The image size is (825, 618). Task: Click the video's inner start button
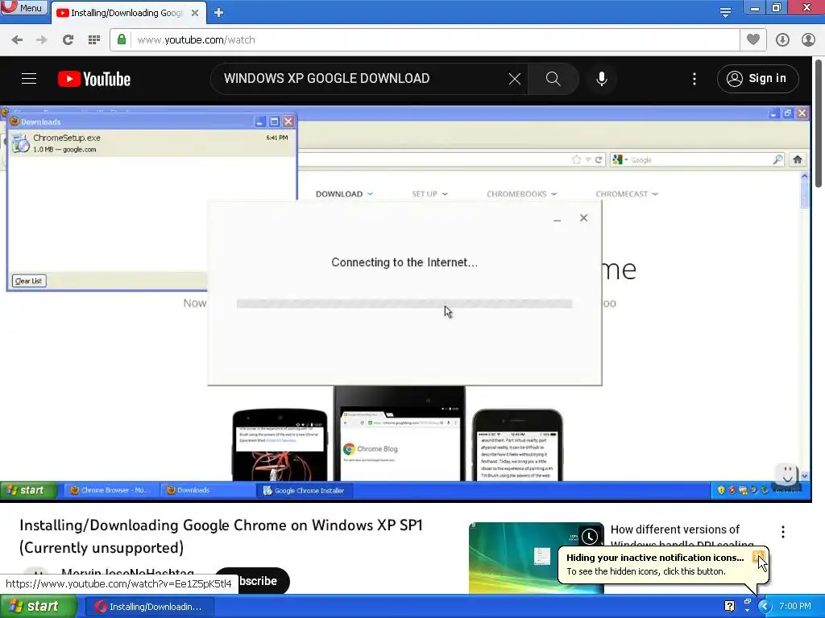point(29,490)
